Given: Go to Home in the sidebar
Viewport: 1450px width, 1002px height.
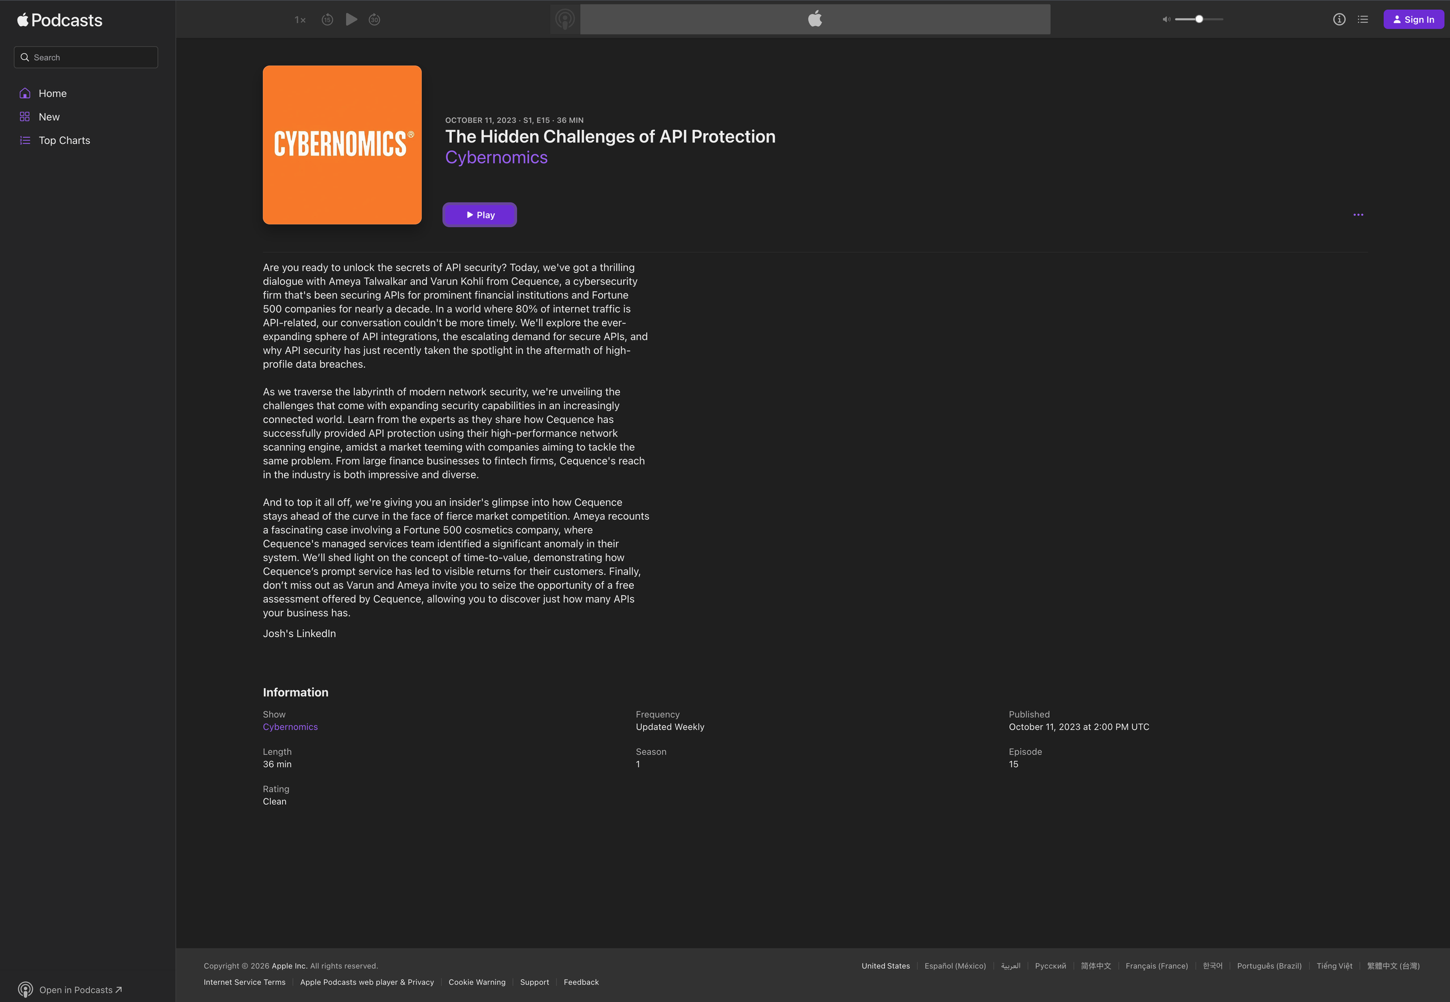Looking at the screenshot, I should point(53,93).
